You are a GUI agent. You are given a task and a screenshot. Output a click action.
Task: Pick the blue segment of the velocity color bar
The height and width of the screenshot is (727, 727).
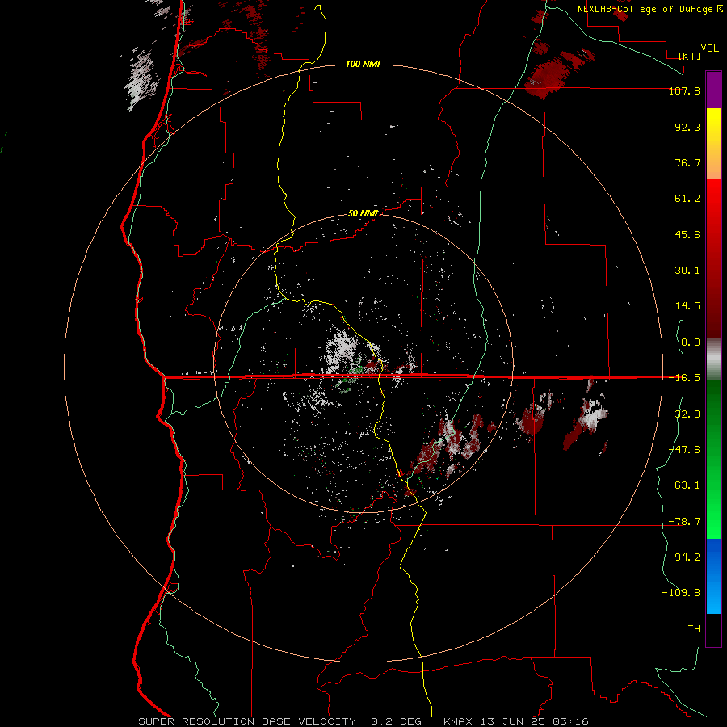pos(713,576)
